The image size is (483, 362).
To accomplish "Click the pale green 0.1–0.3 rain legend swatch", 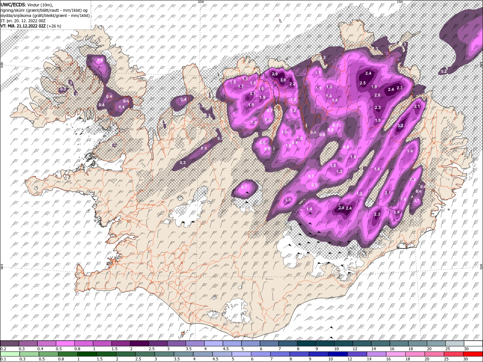I will point(9,354).
